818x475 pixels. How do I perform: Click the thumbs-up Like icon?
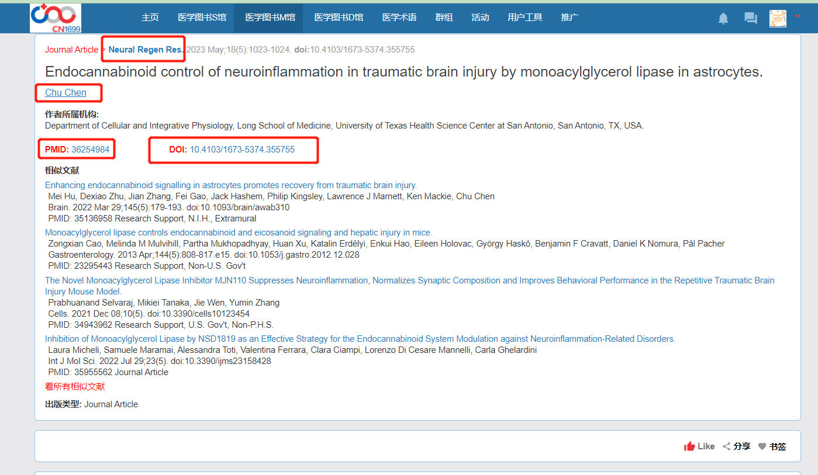[x=689, y=446]
